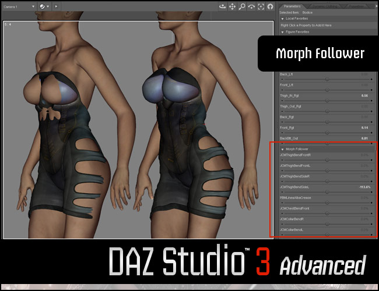Switch to the first Parameters tab
This screenshot has height=291, width=379.
(x=292, y=6)
